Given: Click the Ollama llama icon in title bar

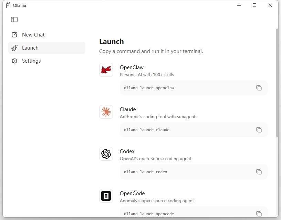Looking at the screenshot, I should (x=8, y=6).
